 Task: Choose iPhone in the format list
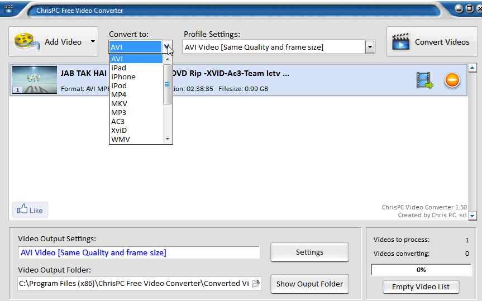pyautogui.click(x=123, y=77)
